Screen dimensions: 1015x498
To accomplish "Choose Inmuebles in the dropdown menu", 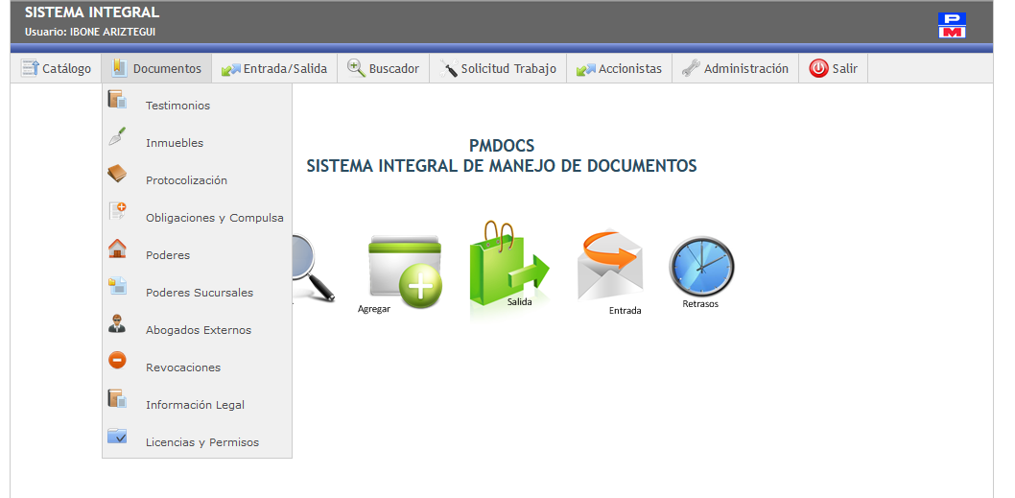I will pos(175,143).
